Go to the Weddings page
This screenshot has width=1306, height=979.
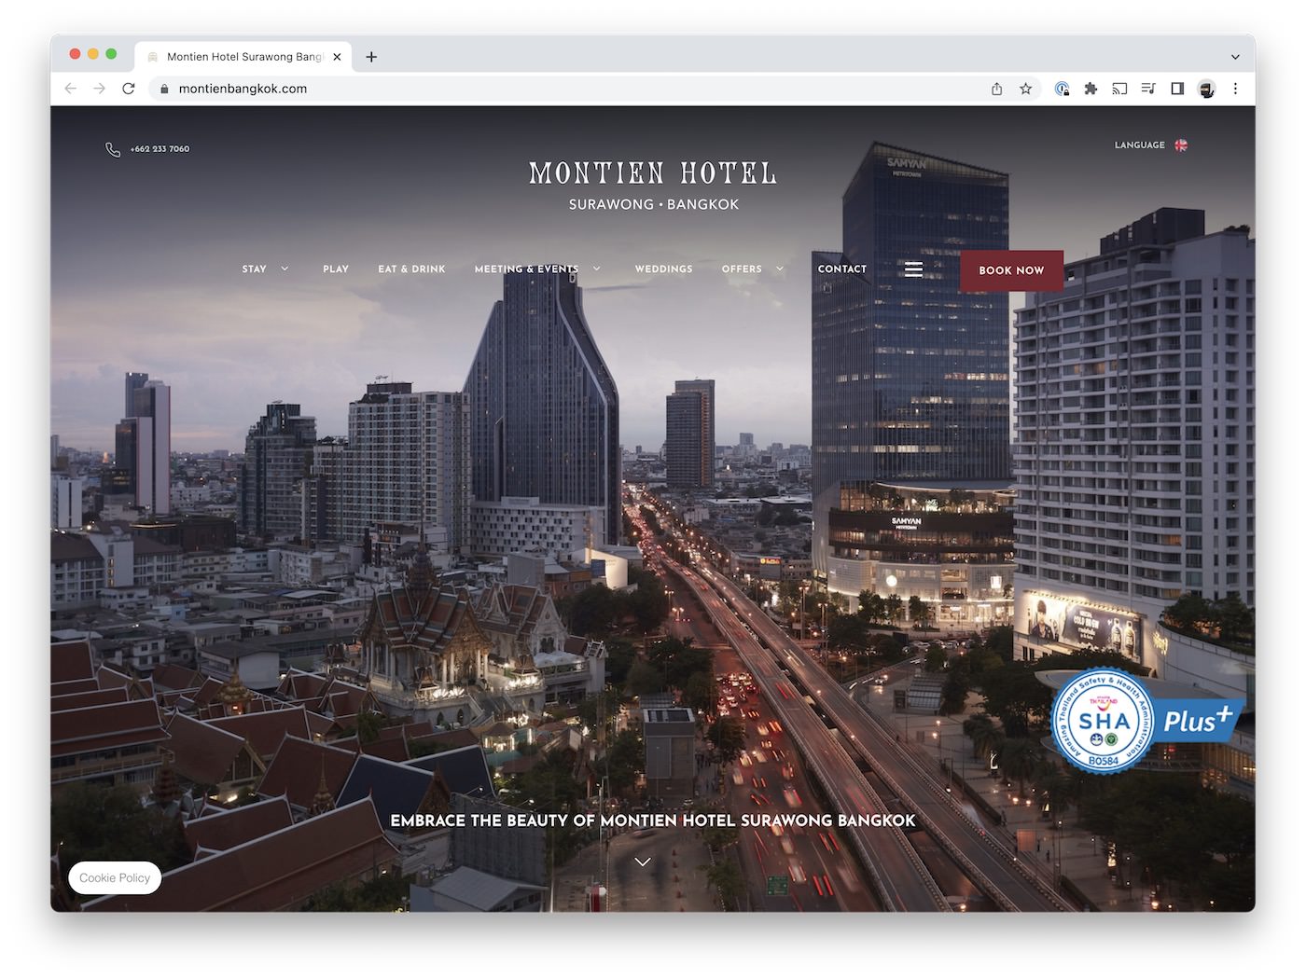pos(663,269)
